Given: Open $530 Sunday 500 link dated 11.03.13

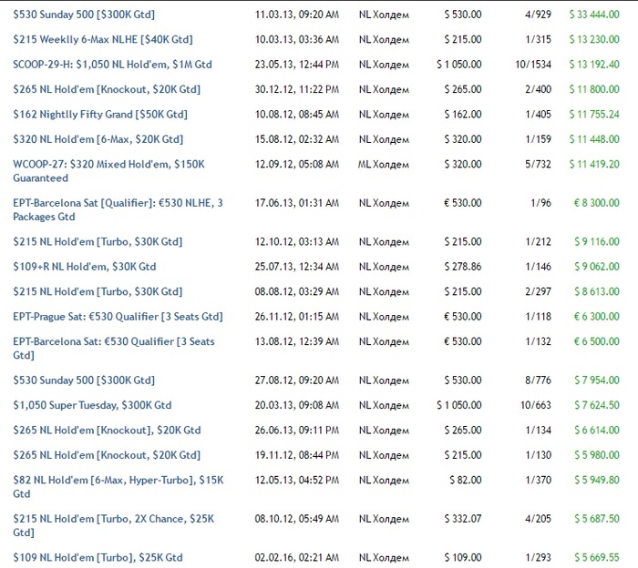Looking at the screenshot, I should point(84,15).
